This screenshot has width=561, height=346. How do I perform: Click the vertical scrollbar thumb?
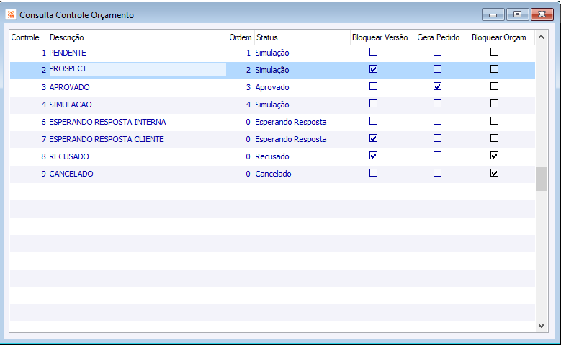click(541, 179)
